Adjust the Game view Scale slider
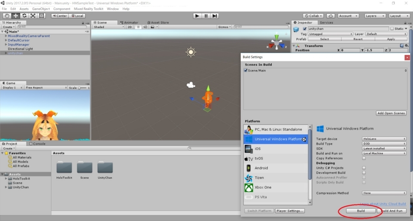This screenshot has height=221, width=413. tap(82, 88)
